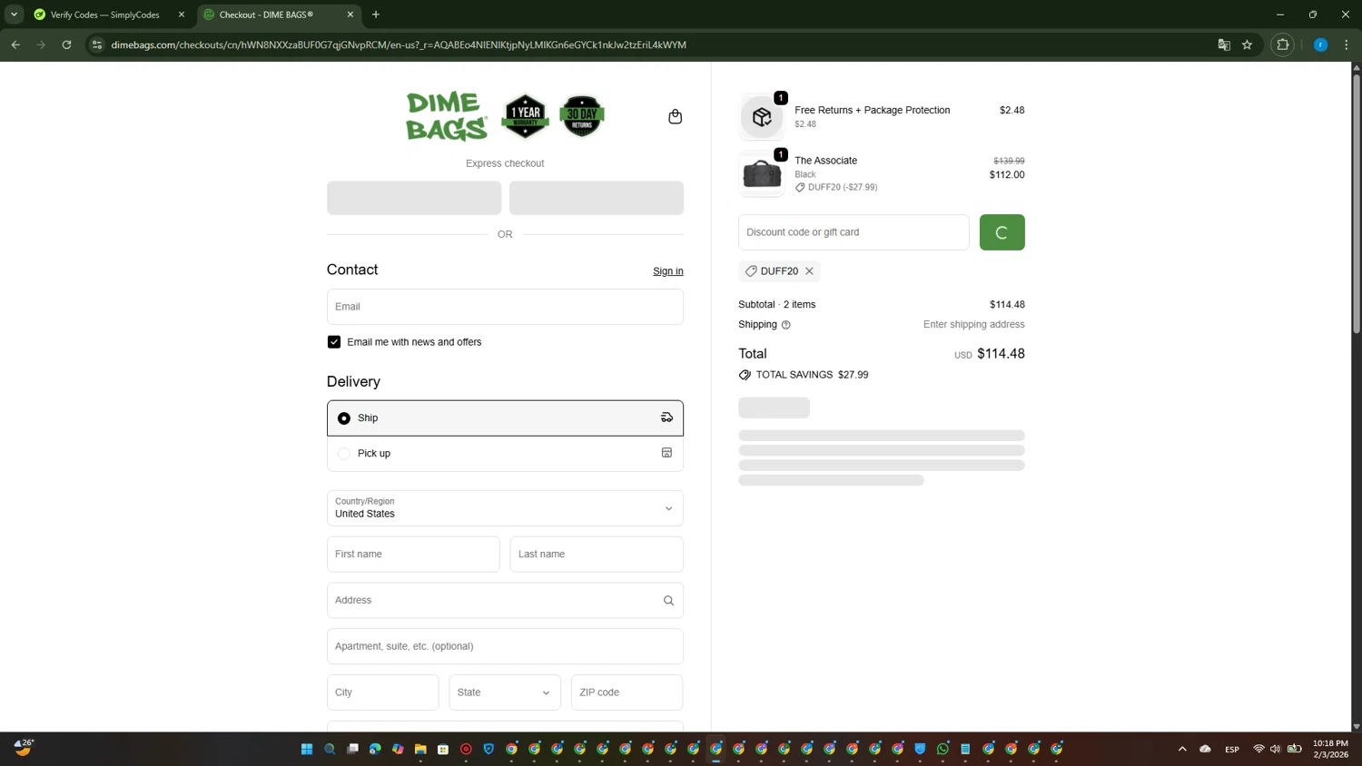Viewport: 1362px width, 766px height.
Task: Select the Ship delivery option
Action: (505, 418)
